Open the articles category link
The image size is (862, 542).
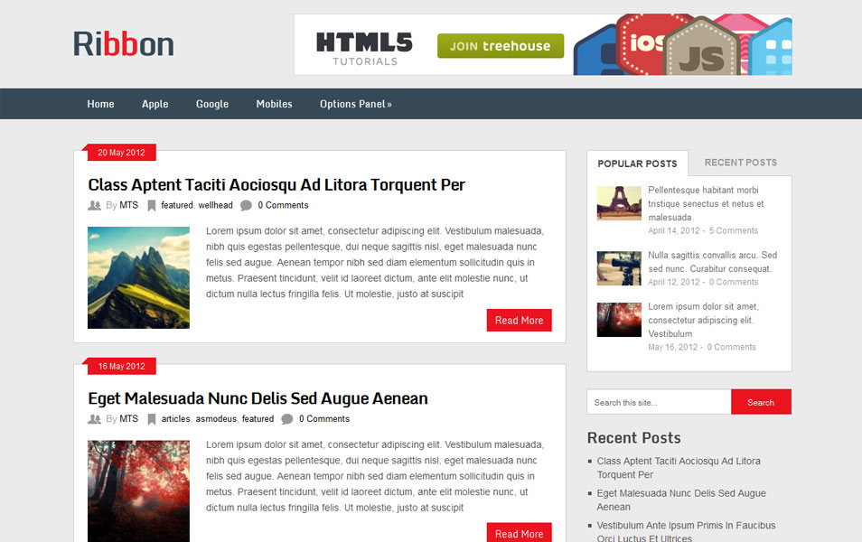[x=175, y=419]
